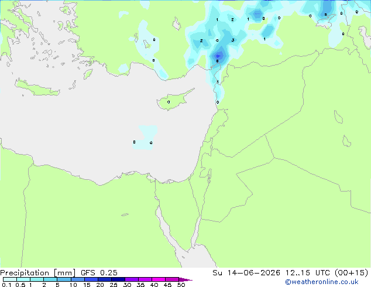Viewport: 371px width, 287px height.
Task: Click the '50' legend scale label
Action: [x=181, y=285]
